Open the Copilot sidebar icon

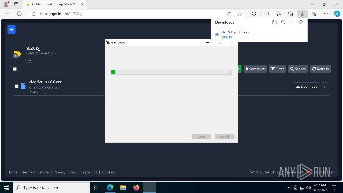tap(337, 14)
